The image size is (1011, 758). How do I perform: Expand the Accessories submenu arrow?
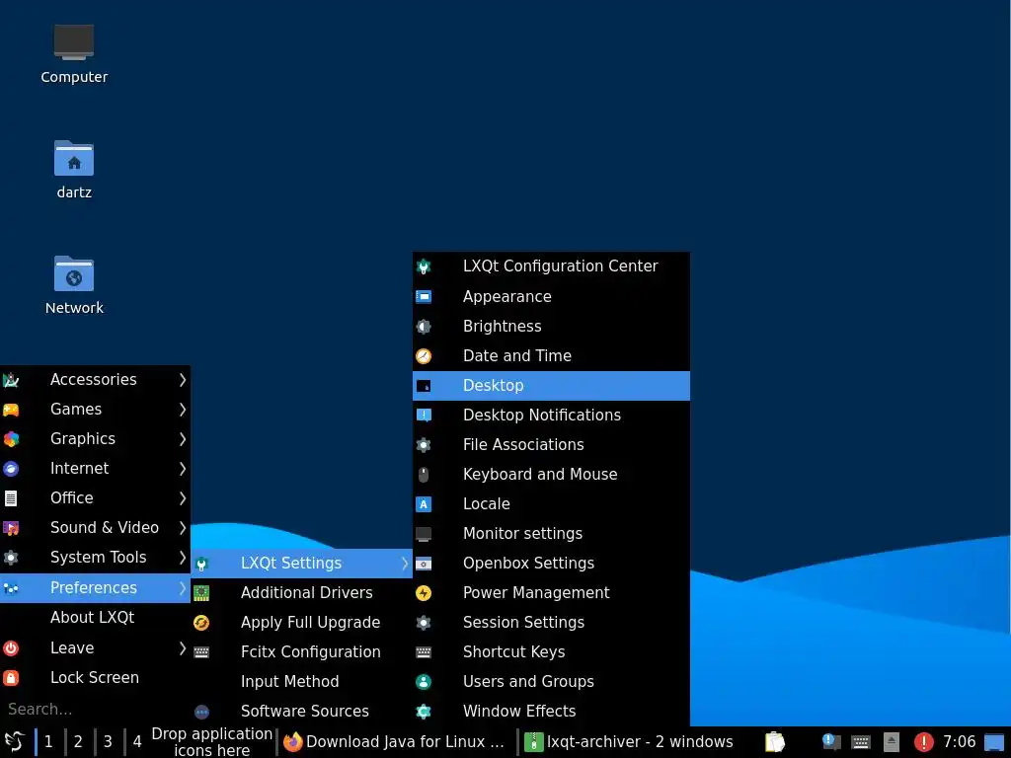pyautogui.click(x=183, y=380)
